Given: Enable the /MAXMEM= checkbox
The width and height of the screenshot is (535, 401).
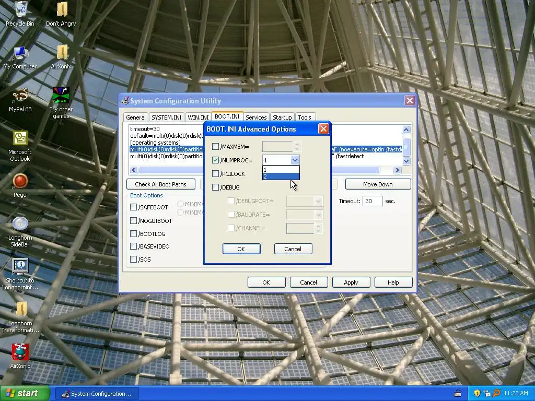Looking at the screenshot, I should [215, 147].
